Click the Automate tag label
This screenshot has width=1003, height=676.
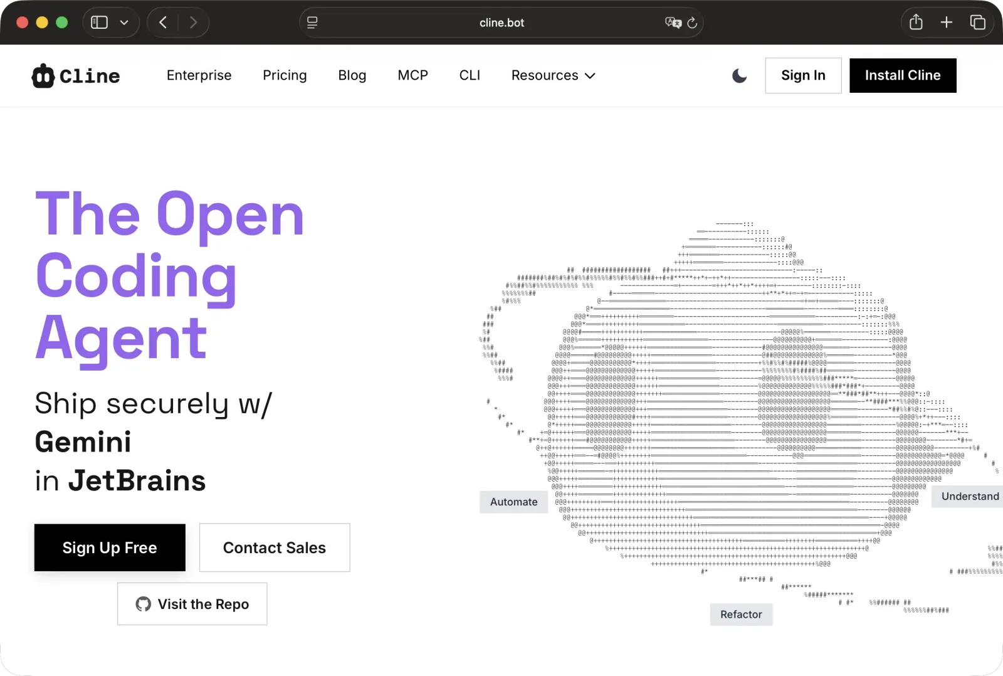click(x=514, y=502)
